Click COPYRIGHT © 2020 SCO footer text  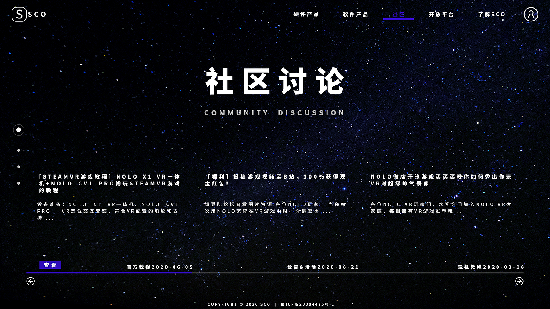point(239,304)
